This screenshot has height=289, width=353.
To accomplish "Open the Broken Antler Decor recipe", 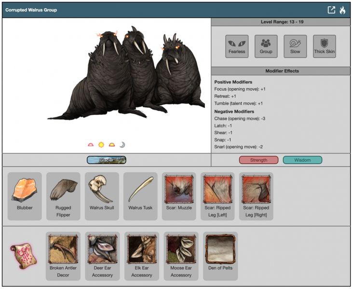I will pyautogui.click(x=63, y=256).
